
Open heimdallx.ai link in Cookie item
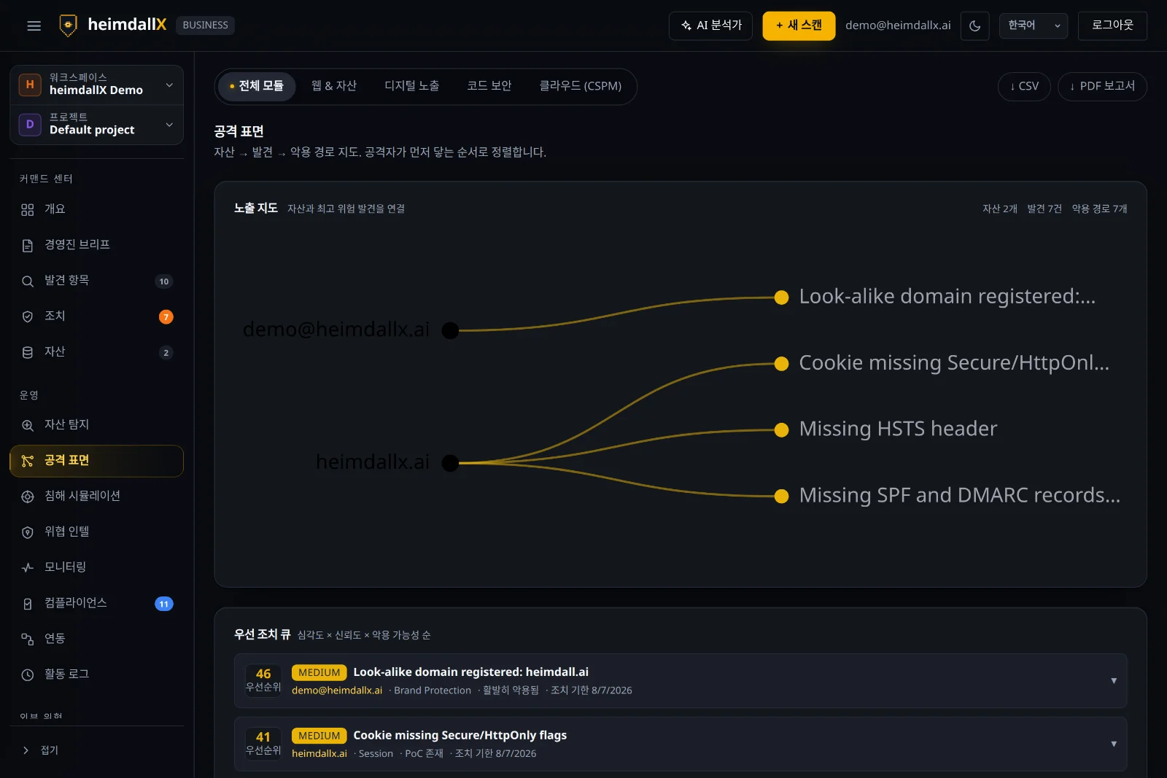pos(319,754)
